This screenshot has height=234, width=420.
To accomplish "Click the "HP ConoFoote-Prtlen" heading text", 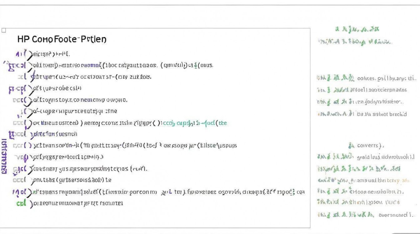I will (x=62, y=39).
